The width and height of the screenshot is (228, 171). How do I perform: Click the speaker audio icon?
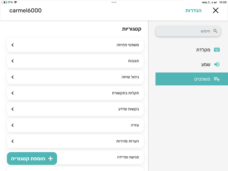click(217, 64)
